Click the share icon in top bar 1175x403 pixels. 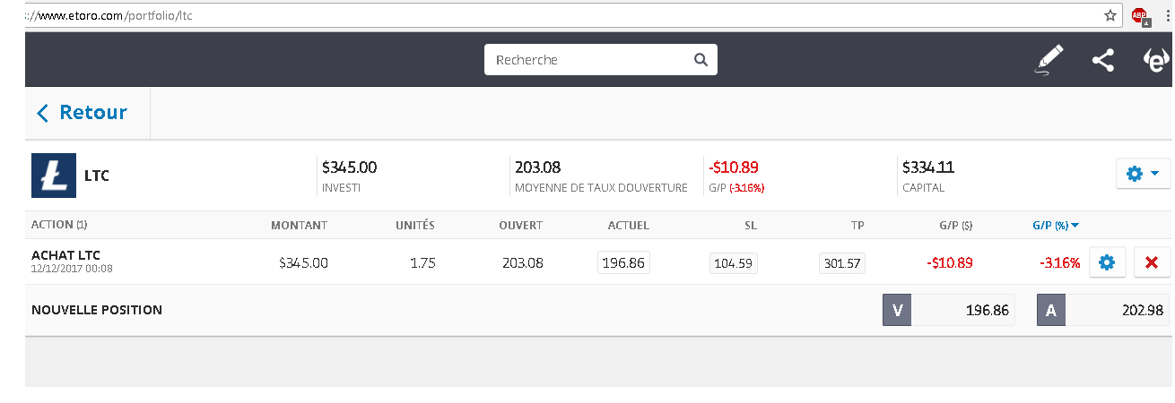[x=1102, y=60]
